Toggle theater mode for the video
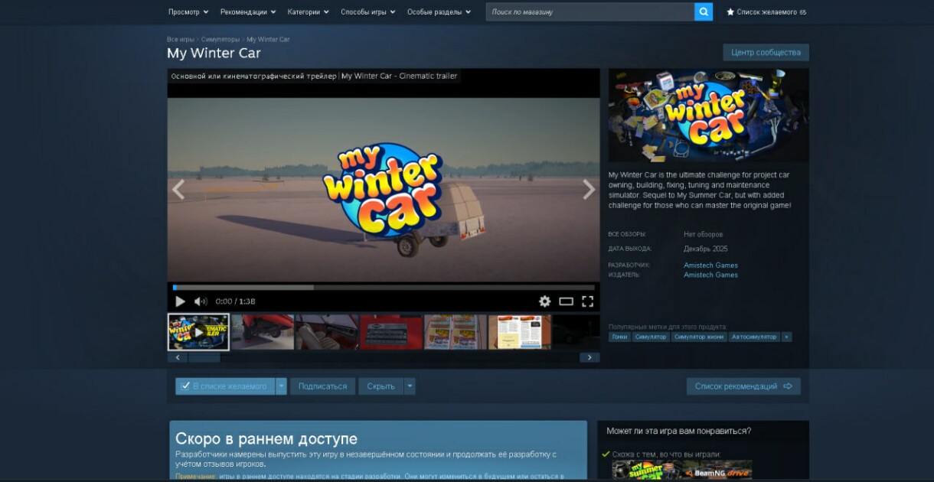This screenshot has height=482, width=934. 566,301
